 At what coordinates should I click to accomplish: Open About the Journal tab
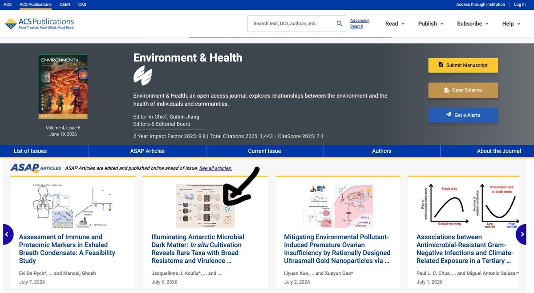point(499,151)
